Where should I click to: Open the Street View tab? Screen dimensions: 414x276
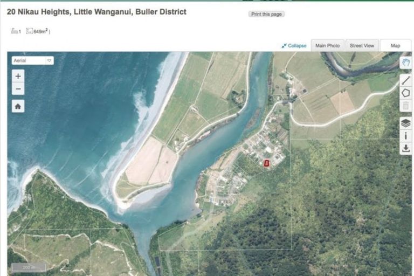(362, 46)
